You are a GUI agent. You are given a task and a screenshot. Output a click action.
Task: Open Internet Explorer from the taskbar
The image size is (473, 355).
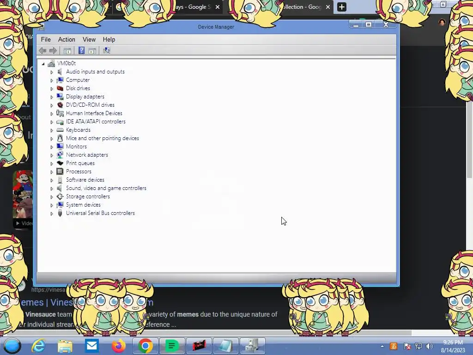pos(39,346)
